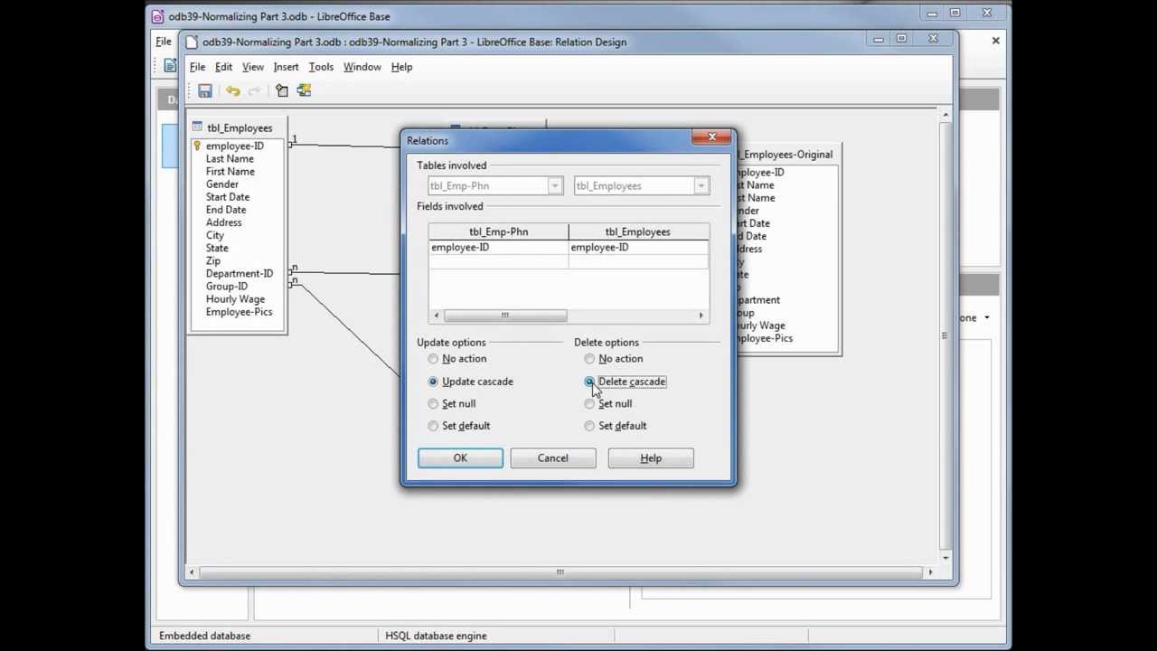Open the tbl_Employees table dropdown in dialog
1157x651 pixels.
point(701,186)
